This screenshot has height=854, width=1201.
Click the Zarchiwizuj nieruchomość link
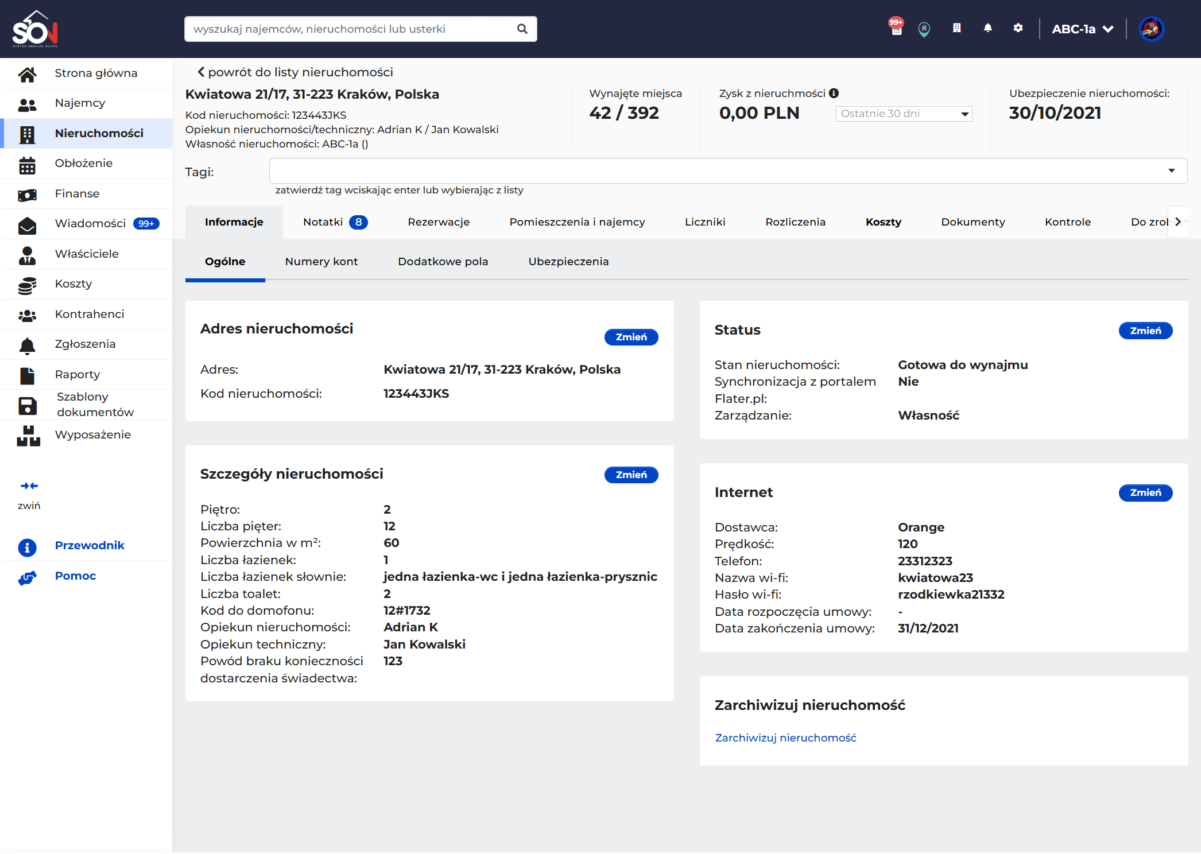pos(785,737)
